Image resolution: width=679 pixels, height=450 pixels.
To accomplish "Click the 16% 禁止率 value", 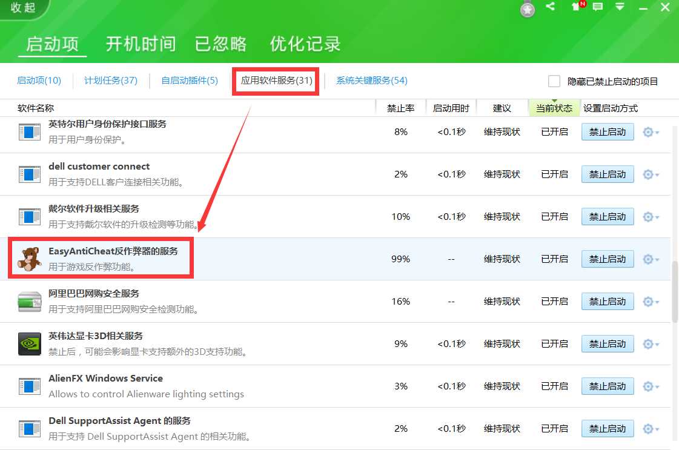I will click(400, 302).
